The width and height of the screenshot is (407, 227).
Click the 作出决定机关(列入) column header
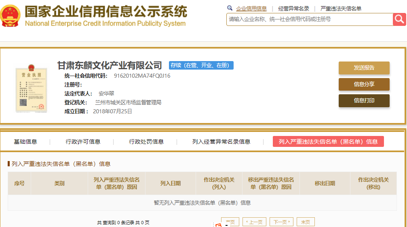click(x=219, y=183)
